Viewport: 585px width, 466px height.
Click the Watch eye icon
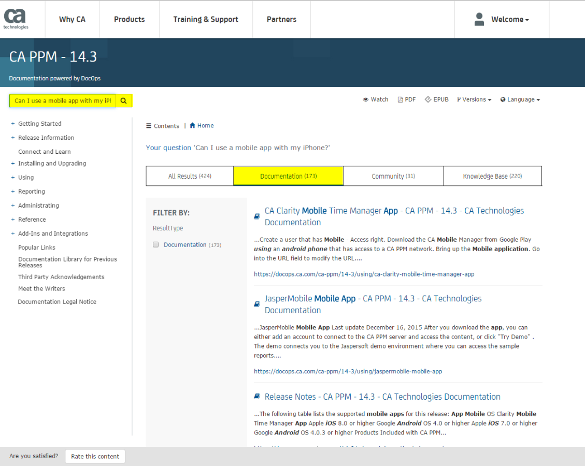(x=366, y=99)
